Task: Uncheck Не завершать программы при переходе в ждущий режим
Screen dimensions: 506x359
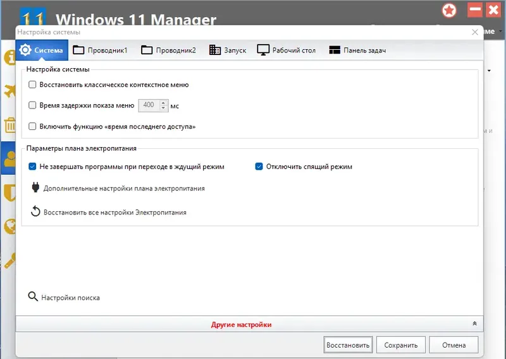Action: (x=32, y=167)
